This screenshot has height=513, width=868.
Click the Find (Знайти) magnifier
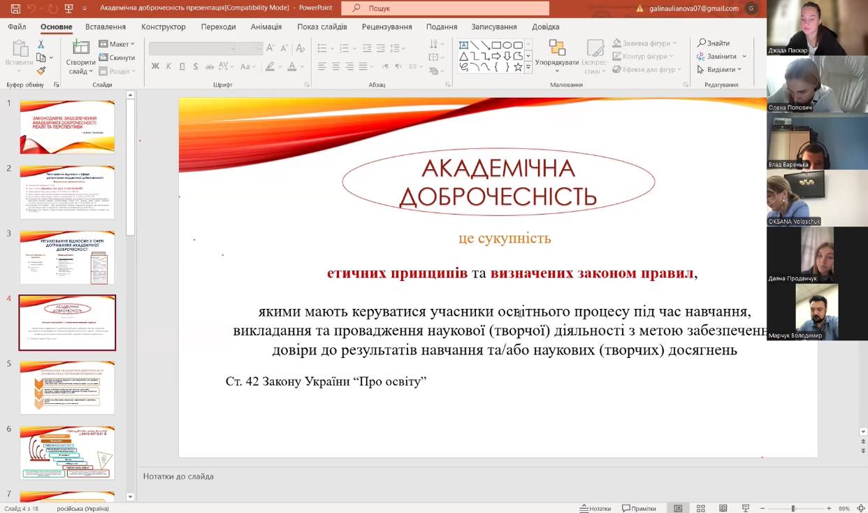pos(714,43)
